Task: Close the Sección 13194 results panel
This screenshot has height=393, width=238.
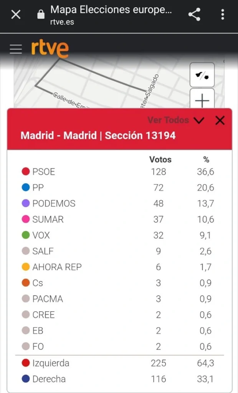Action: (220, 120)
